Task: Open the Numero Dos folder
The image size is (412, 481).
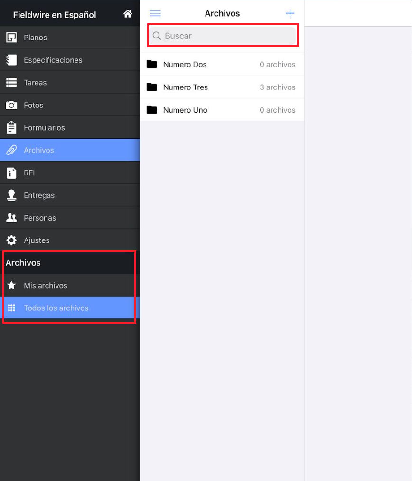Action: pos(222,65)
